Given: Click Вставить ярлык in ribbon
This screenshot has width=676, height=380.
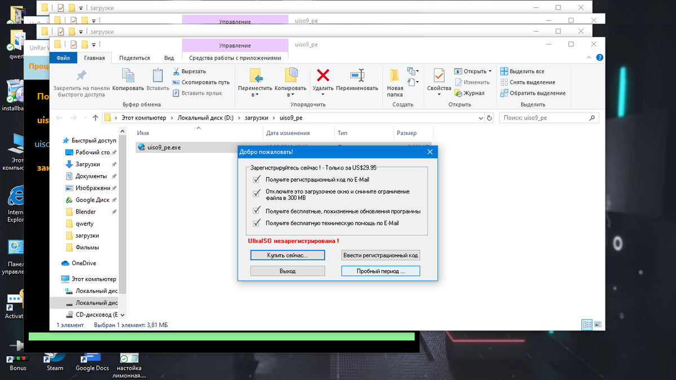Looking at the screenshot, I should tap(197, 93).
